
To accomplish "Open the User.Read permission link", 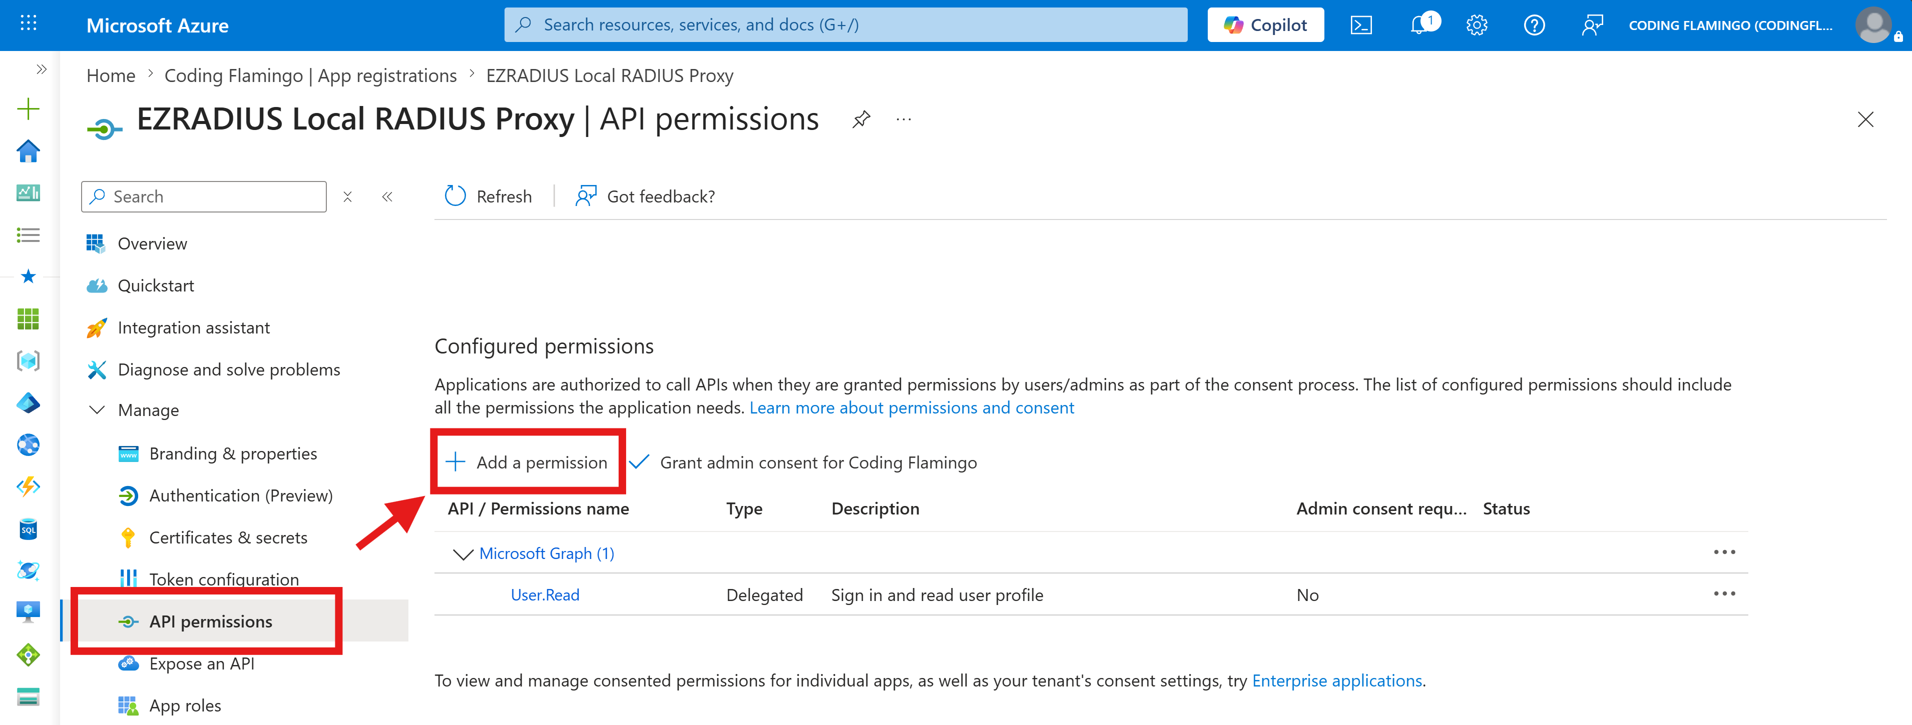I will 545,595.
